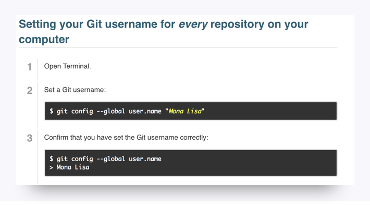Image resolution: width=370 pixels, height=205 pixels.
Task: Click step number 3
Action: click(x=30, y=138)
